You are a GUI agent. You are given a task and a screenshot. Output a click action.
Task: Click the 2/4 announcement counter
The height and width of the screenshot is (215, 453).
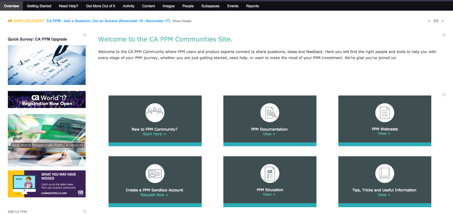(x=436, y=21)
